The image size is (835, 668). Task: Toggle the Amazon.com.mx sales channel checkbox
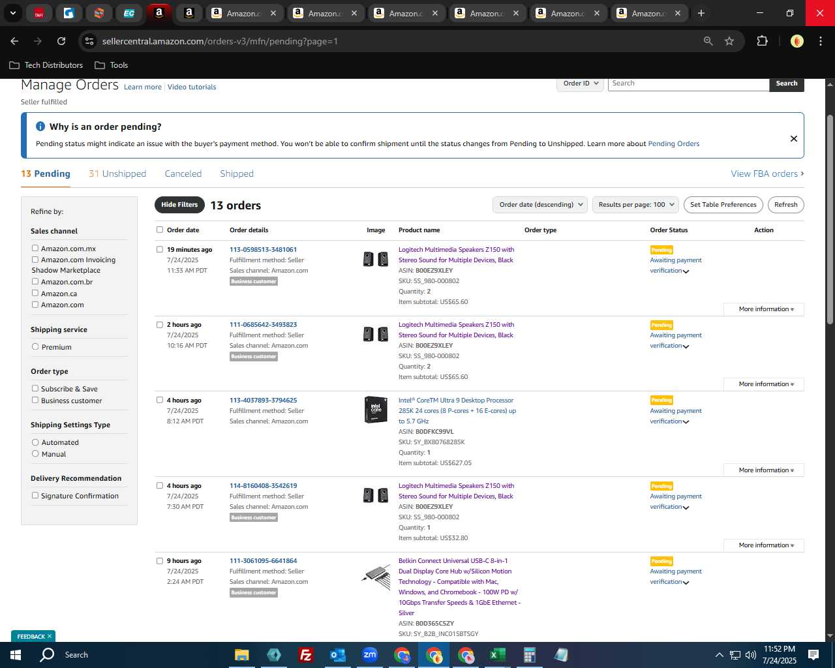[x=35, y=248]
